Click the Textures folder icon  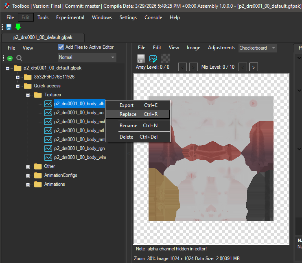(38, 95)
